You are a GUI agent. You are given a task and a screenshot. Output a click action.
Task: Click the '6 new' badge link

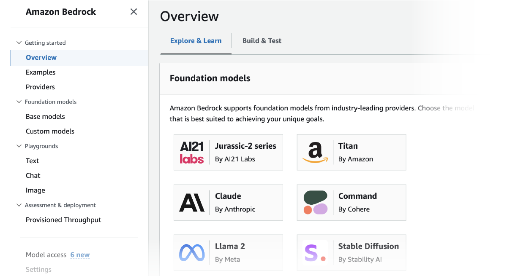(80, 255)
